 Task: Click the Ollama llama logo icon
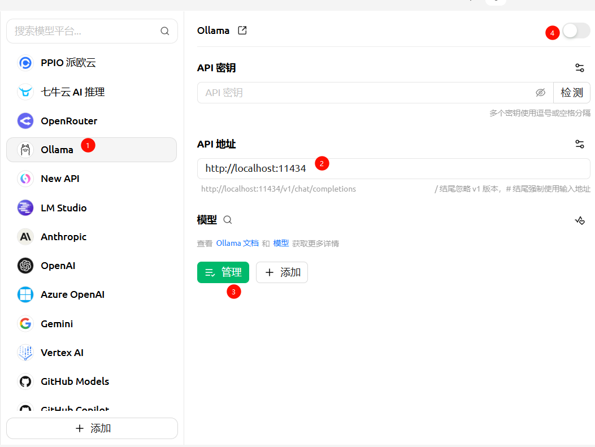[x=25, y=150]
